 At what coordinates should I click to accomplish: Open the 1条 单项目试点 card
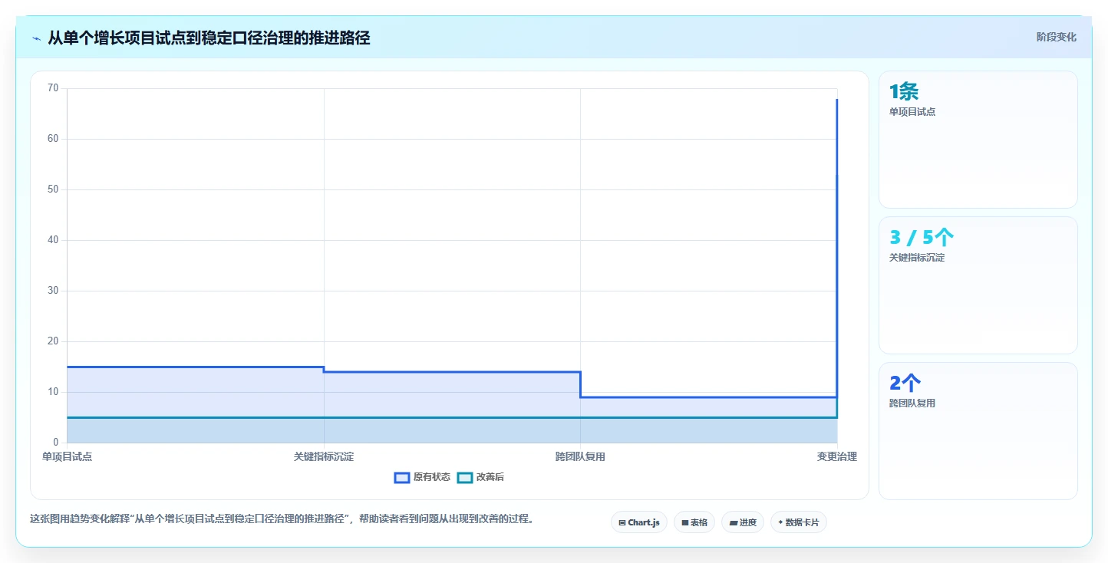[x=978, y=140]
